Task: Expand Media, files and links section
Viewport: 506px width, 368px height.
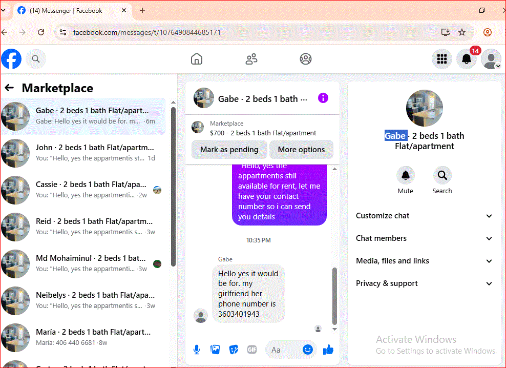Action: click(x=425, y=261)
